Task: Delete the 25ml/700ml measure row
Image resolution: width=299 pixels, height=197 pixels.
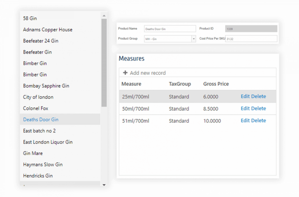Action: tap(259, 96)
